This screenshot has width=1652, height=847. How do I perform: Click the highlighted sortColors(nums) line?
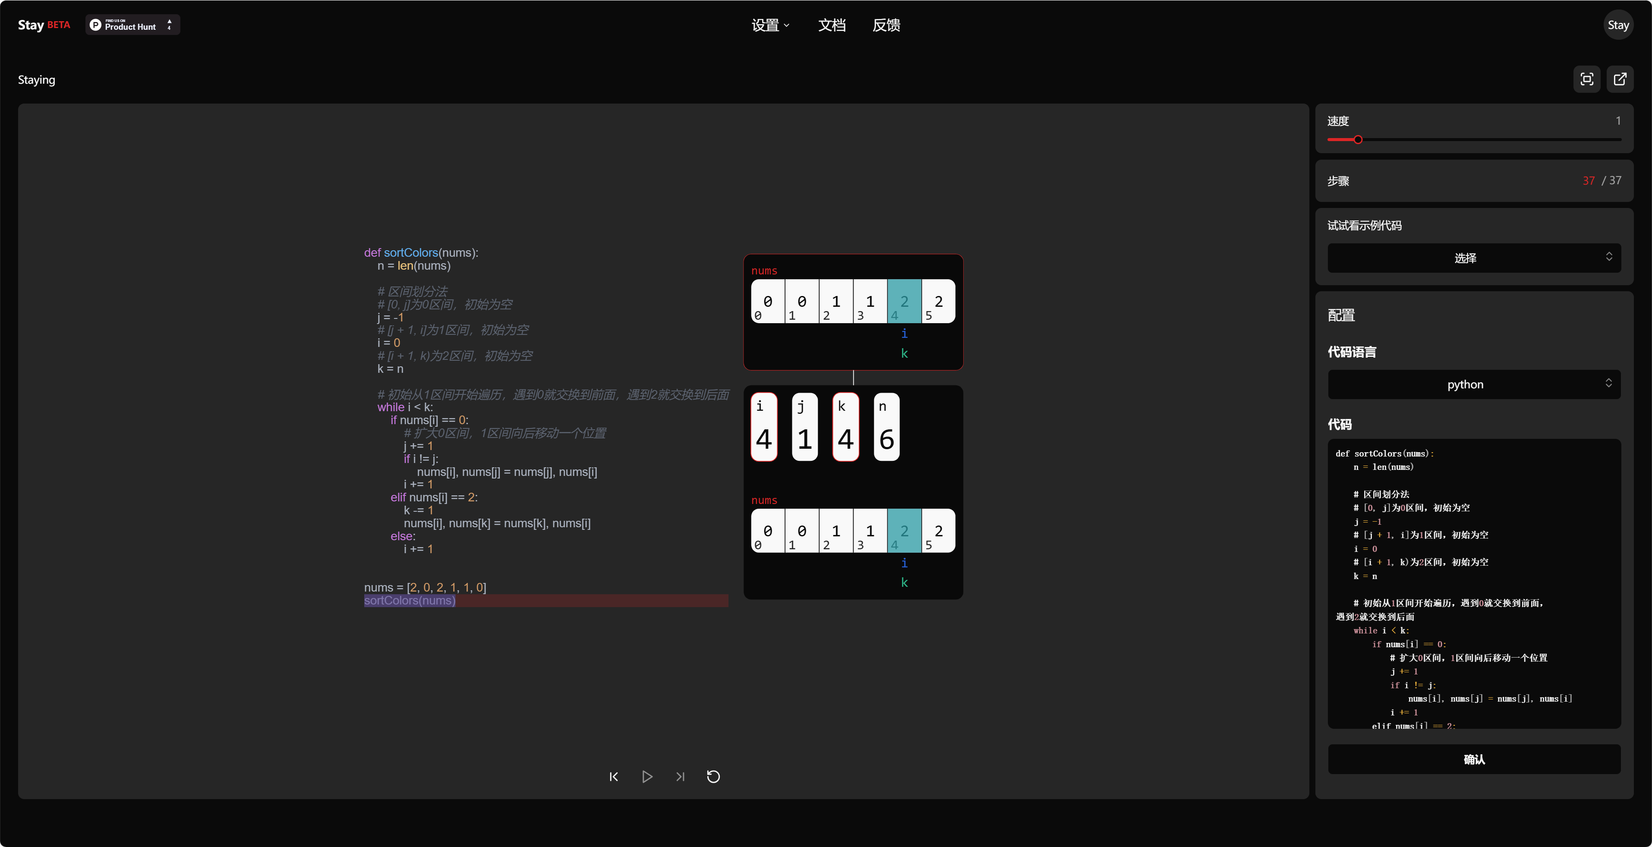pyautogui.click(x=546, y=601)
